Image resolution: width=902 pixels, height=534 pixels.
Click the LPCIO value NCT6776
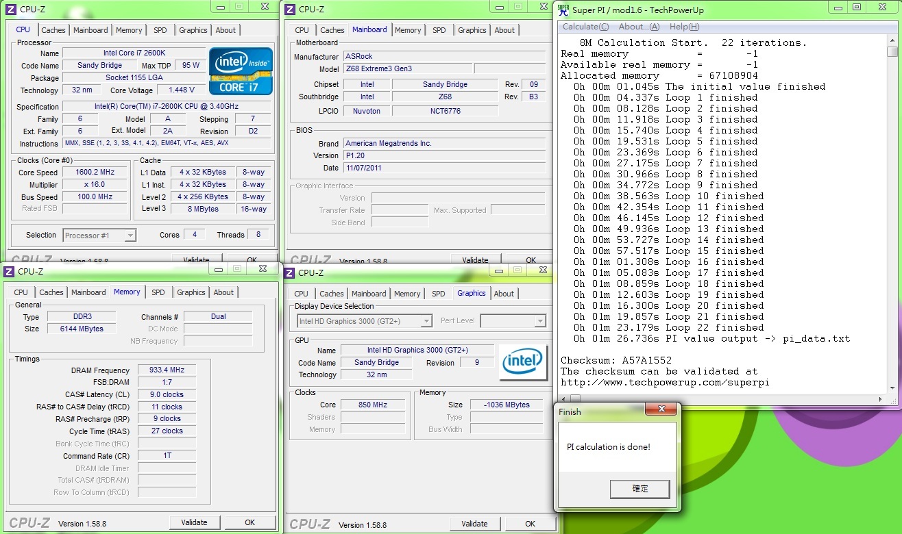445,111
